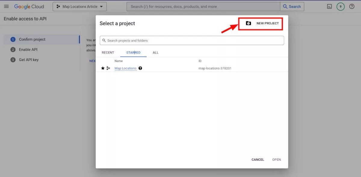This screenshot has width=361, height=177.
Task: Switch to the STARRED tab
Action: click(133, 53)
